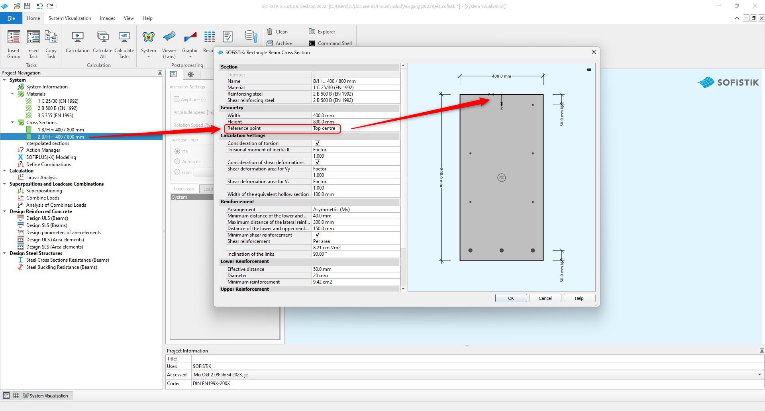Click the scroll down arrow of property list
Viewport: 765px width, 411px height.
(x=403, y=289)
